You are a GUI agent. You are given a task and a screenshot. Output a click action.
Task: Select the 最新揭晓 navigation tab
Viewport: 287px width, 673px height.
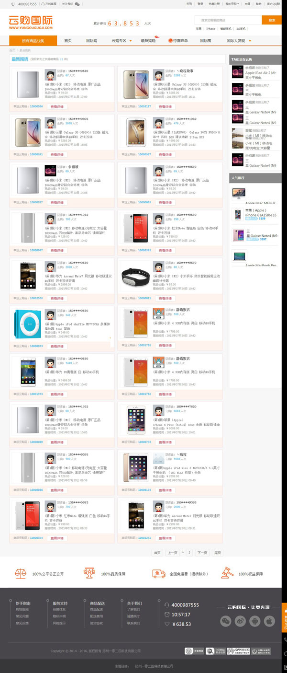[x=148, y=41]
